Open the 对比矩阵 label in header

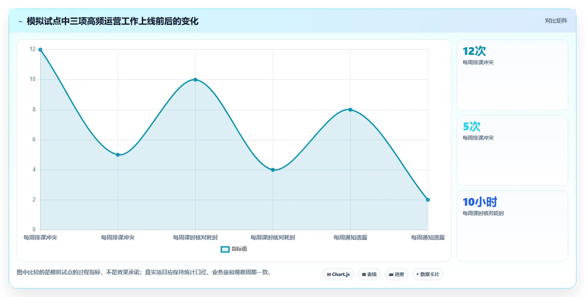tap(556, 21)
